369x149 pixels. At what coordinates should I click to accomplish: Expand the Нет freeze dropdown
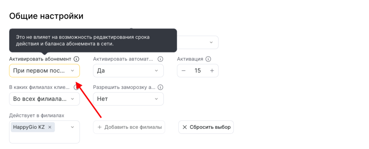pyautogui.click(x=128, y=99)
